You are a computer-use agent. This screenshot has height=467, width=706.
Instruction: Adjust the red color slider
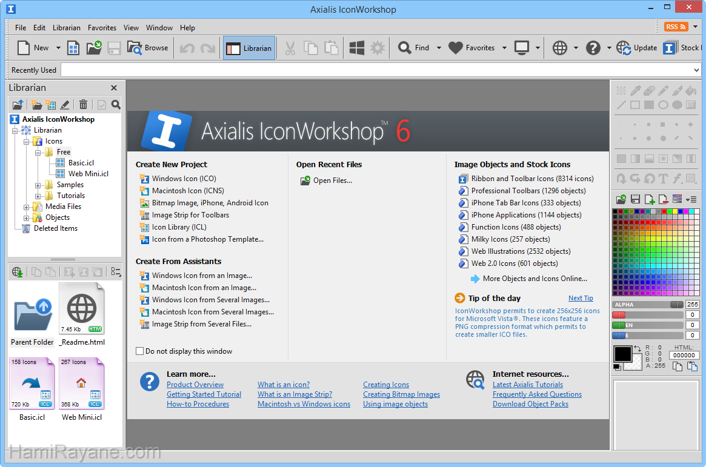tap(648, 315)
